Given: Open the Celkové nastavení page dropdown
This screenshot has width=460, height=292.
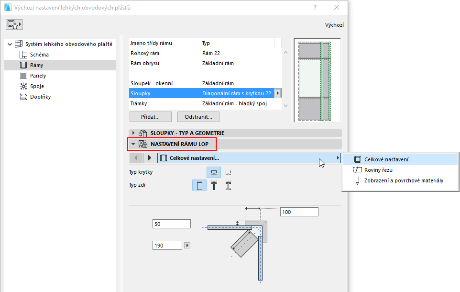Looking at the screenshot, I should [x=249, y=158].
